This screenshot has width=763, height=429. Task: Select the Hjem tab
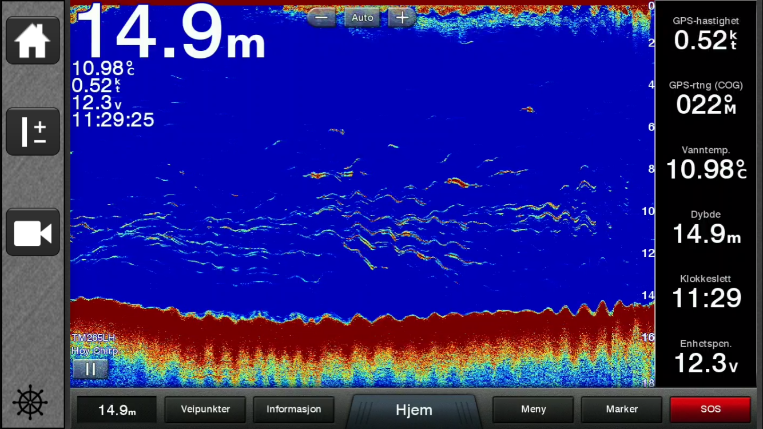[x=414, y=410]
